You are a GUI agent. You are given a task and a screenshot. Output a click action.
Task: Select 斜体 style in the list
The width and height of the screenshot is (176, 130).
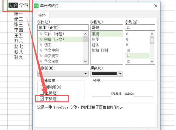107,39
